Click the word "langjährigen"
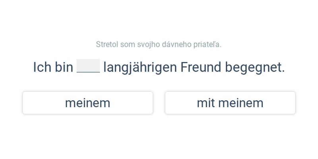Viewport: 318px width, 159px height. coord(140,68)
